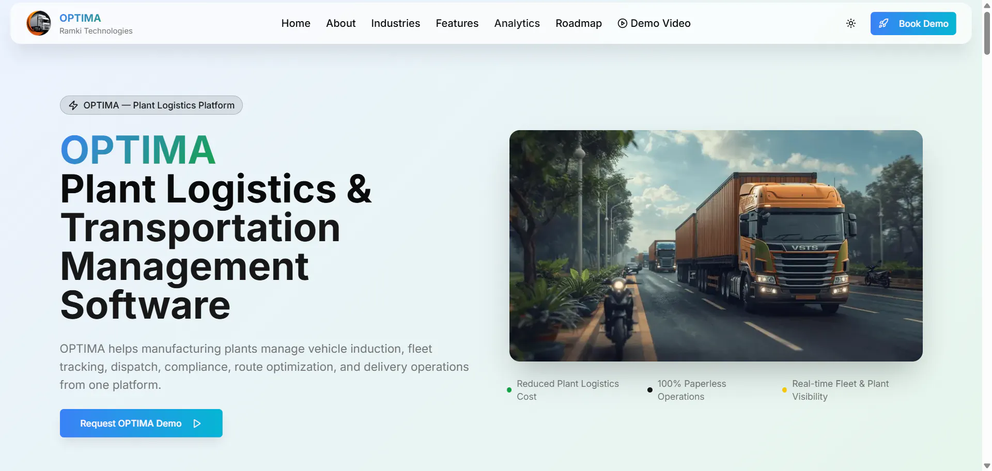Click the Book Demo button

tap(913, 23)
